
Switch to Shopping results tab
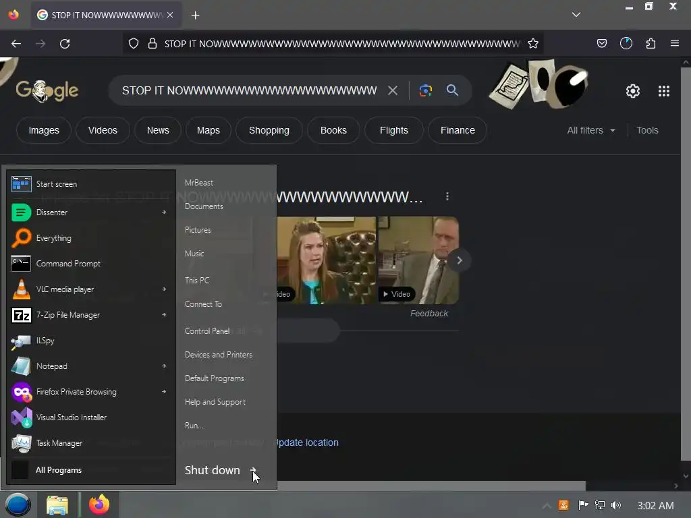[x=269, y=130]
